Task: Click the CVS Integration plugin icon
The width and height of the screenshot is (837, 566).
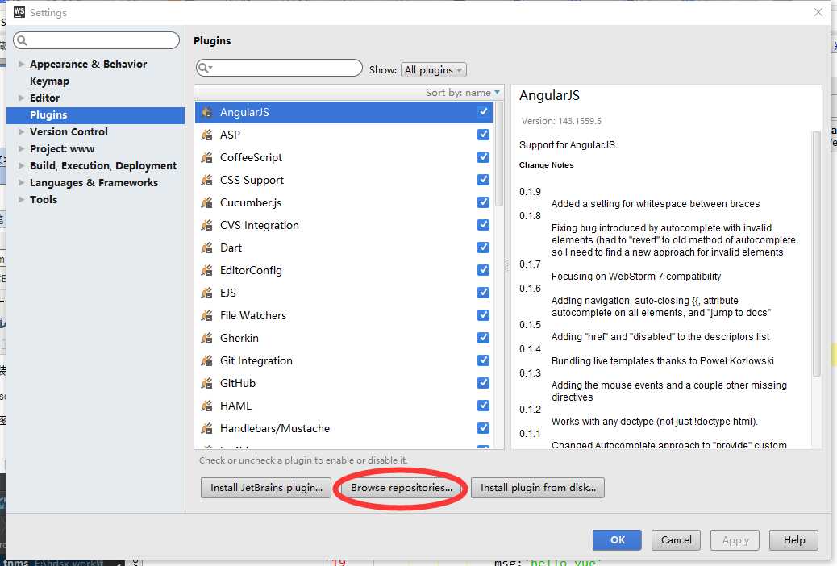Action: pyautogui.click(x=206, y=225)
